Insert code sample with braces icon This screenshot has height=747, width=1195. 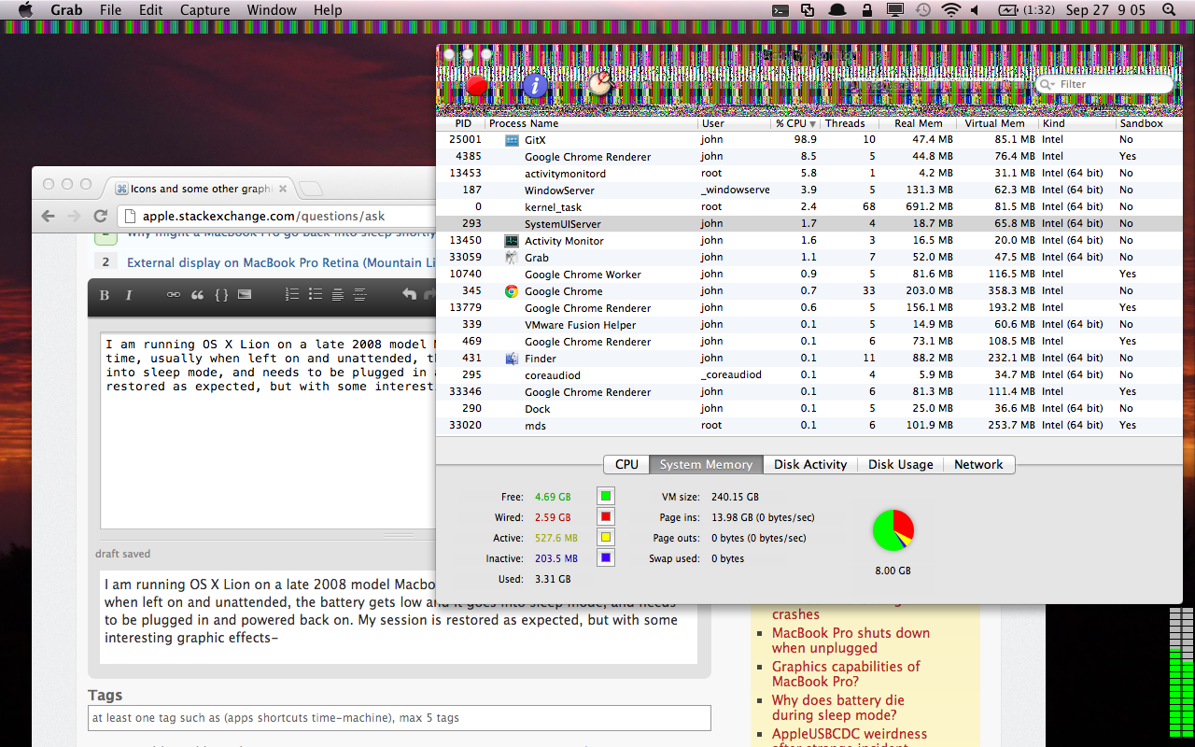[x=221, y=295]
